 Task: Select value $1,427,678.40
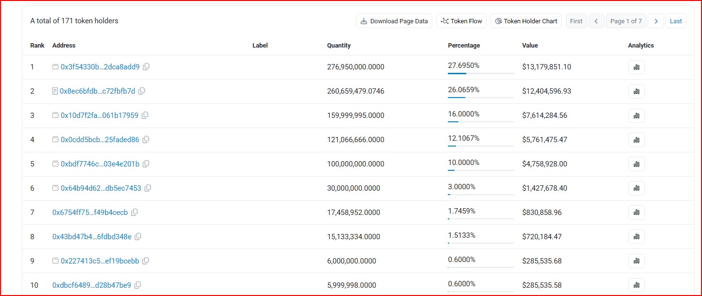[x=544, y=188]
